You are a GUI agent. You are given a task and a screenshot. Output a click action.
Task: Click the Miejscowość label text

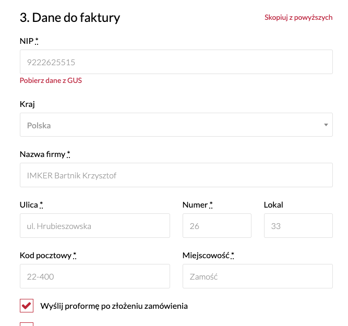point(206,255)
